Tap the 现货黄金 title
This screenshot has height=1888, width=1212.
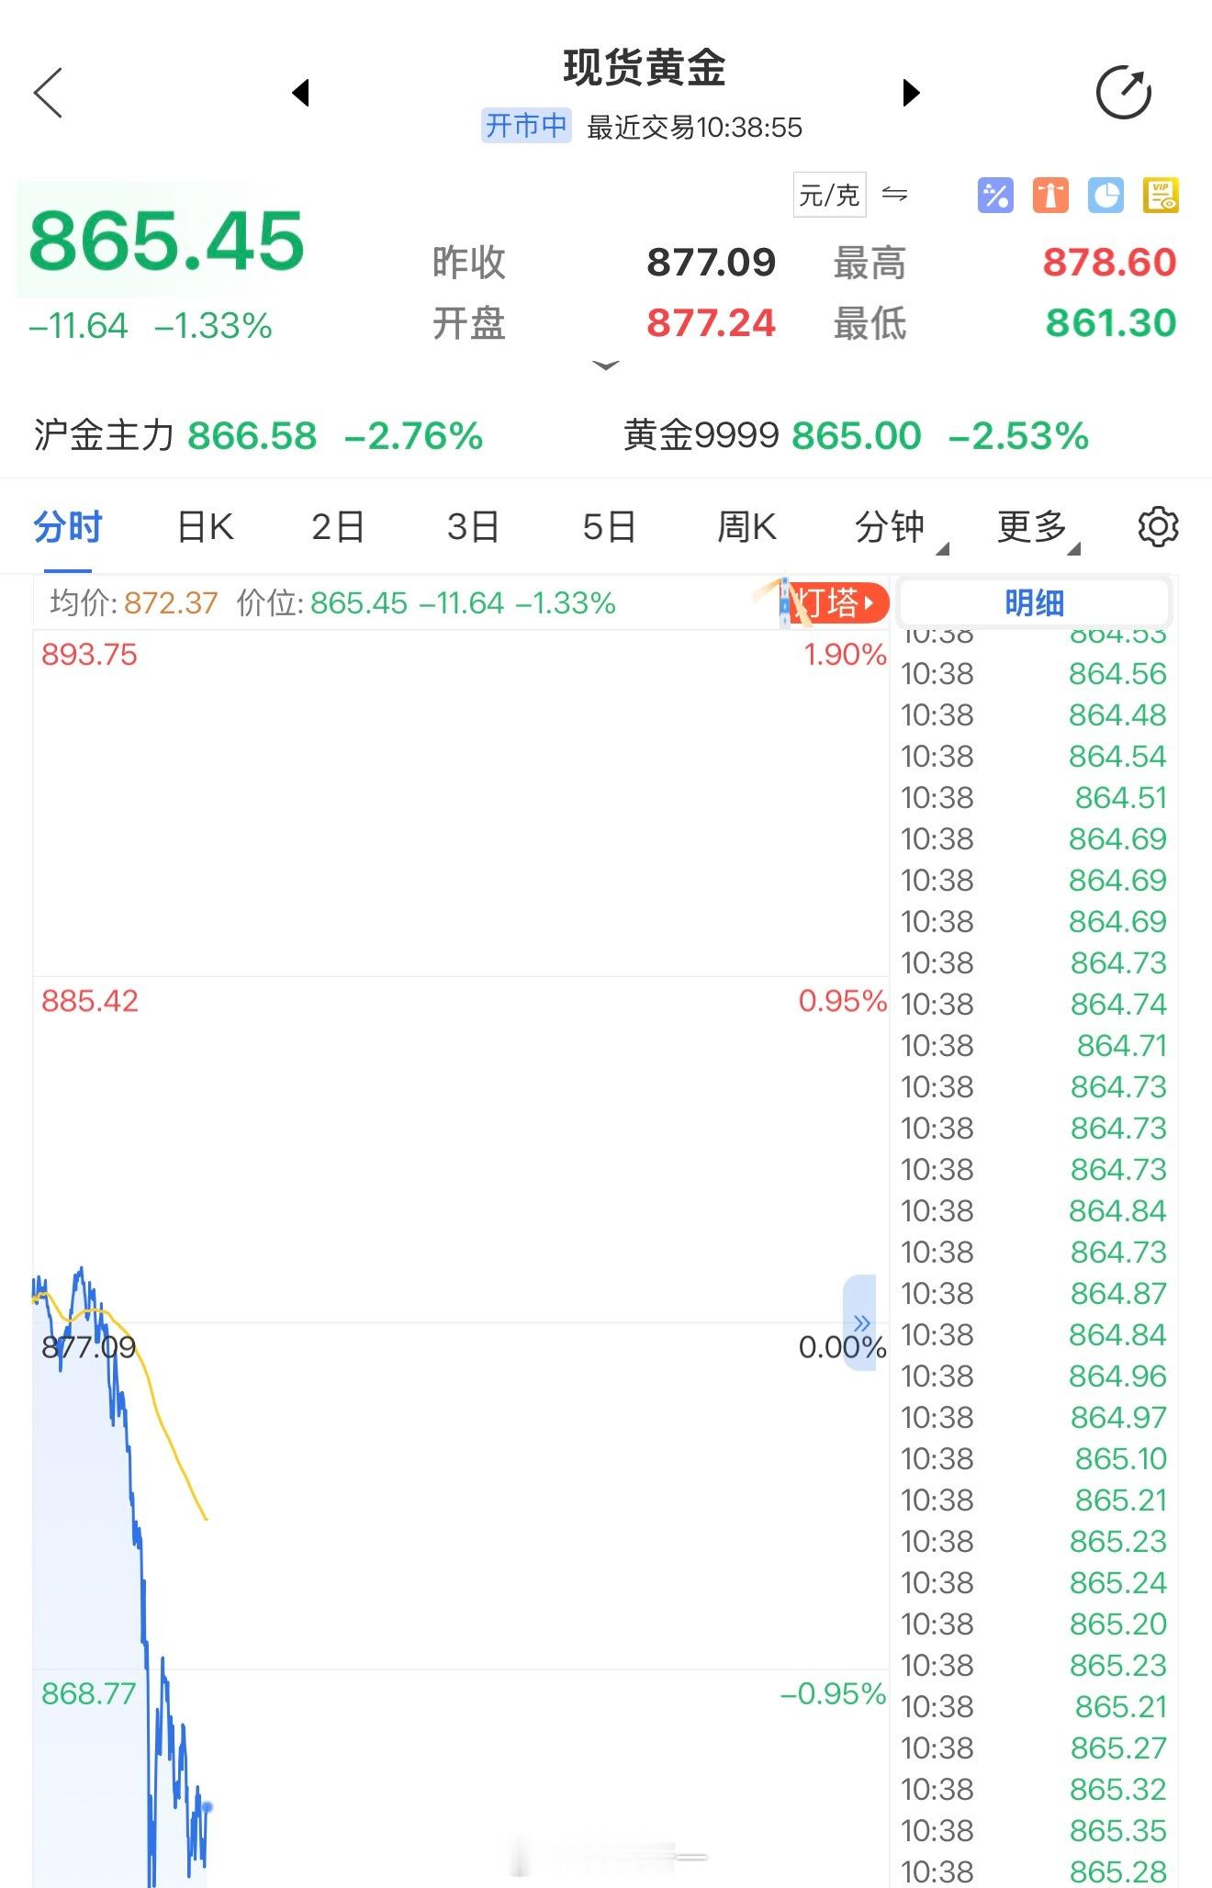[645, 68]
